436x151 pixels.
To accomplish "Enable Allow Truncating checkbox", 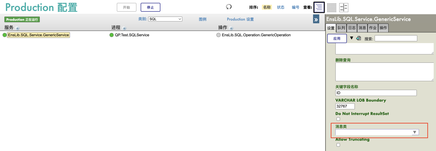I will click(338, 145).
